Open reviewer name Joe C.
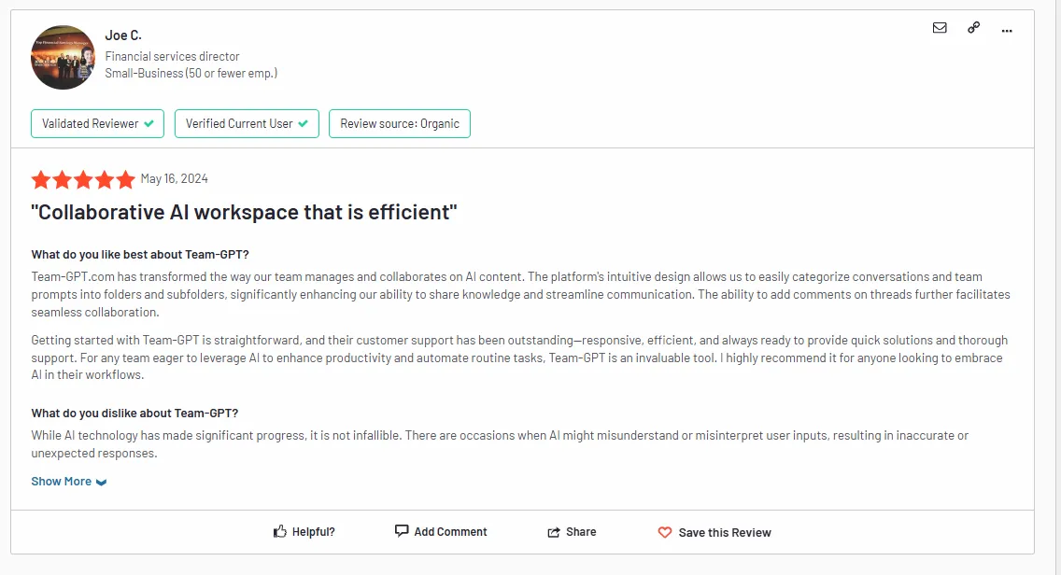This screenshot has width=1061, height=575. [123, 35]
